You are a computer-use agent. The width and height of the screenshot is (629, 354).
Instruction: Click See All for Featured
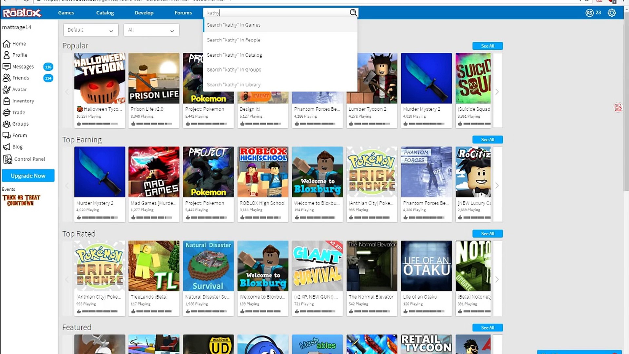(x=487, y=327)
